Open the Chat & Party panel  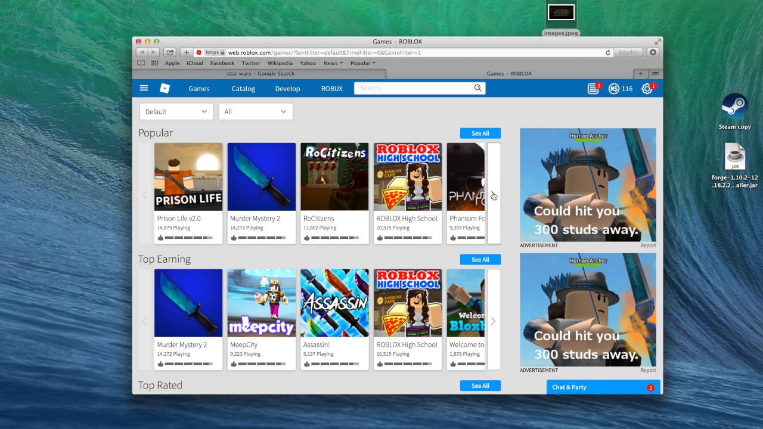[x=603, y=387]
